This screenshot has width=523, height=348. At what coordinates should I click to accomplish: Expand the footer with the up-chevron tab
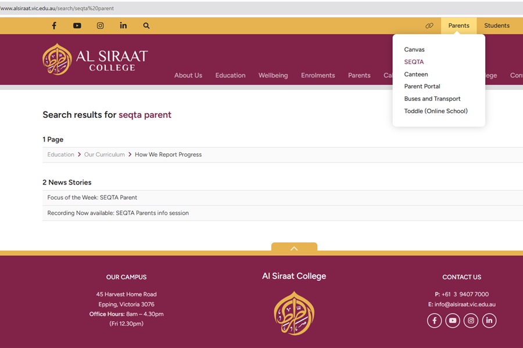click(x=294, y=248)
